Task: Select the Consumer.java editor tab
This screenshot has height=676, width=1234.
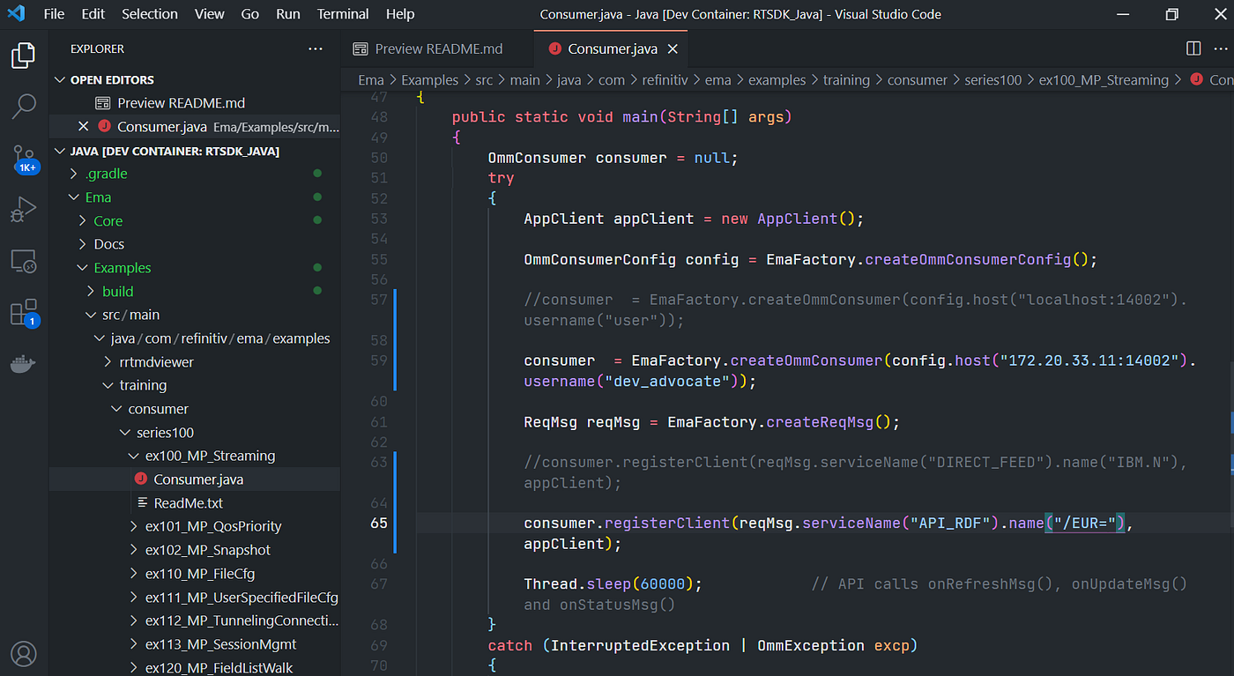Action: point(612,49)
